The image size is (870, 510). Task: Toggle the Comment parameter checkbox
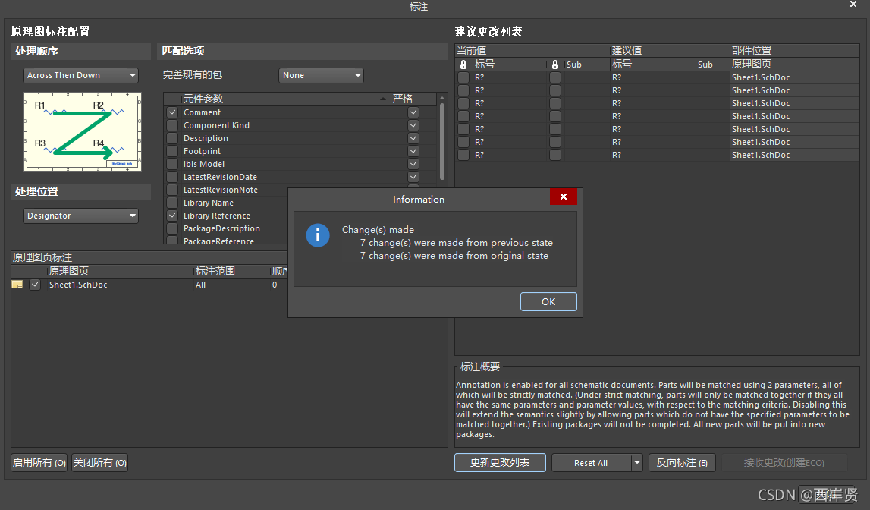coord(172,112)
